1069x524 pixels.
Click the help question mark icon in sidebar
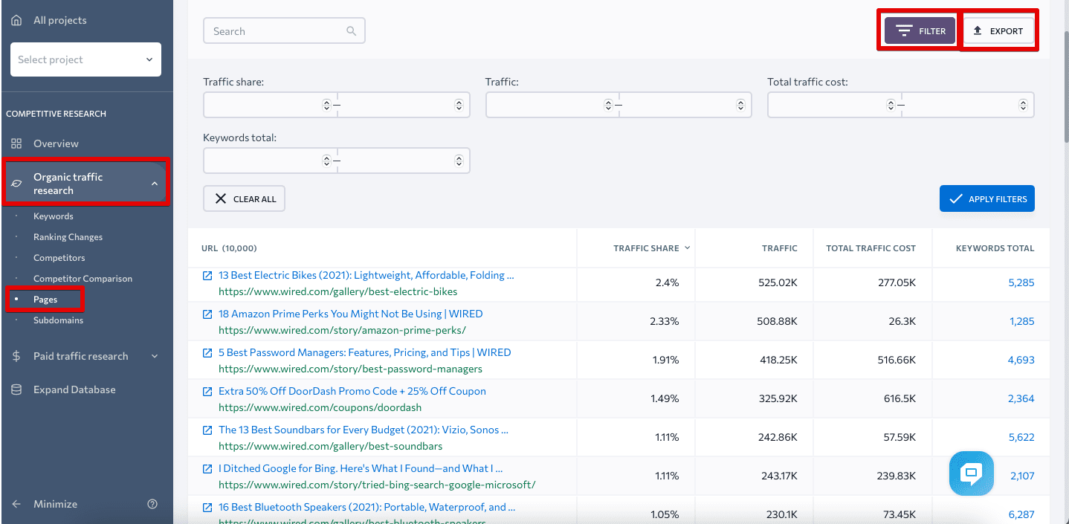click(x=152, y=504)
